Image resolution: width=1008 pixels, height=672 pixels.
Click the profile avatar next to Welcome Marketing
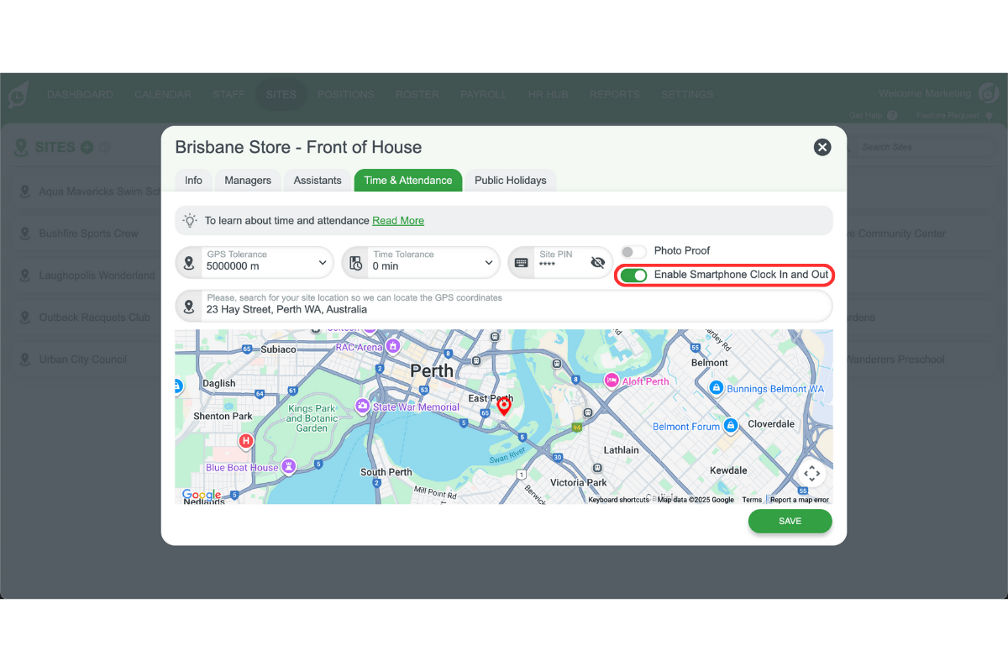[x=989, y=93]
